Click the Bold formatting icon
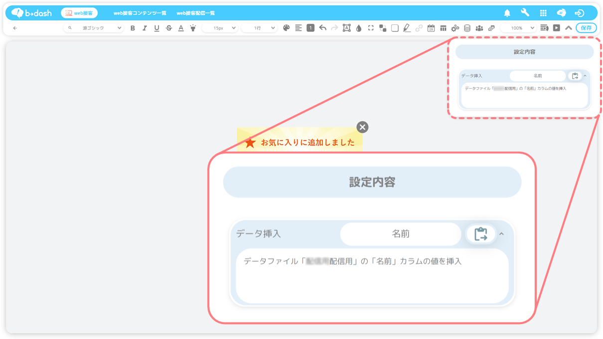603x339 pixels. 133,28
